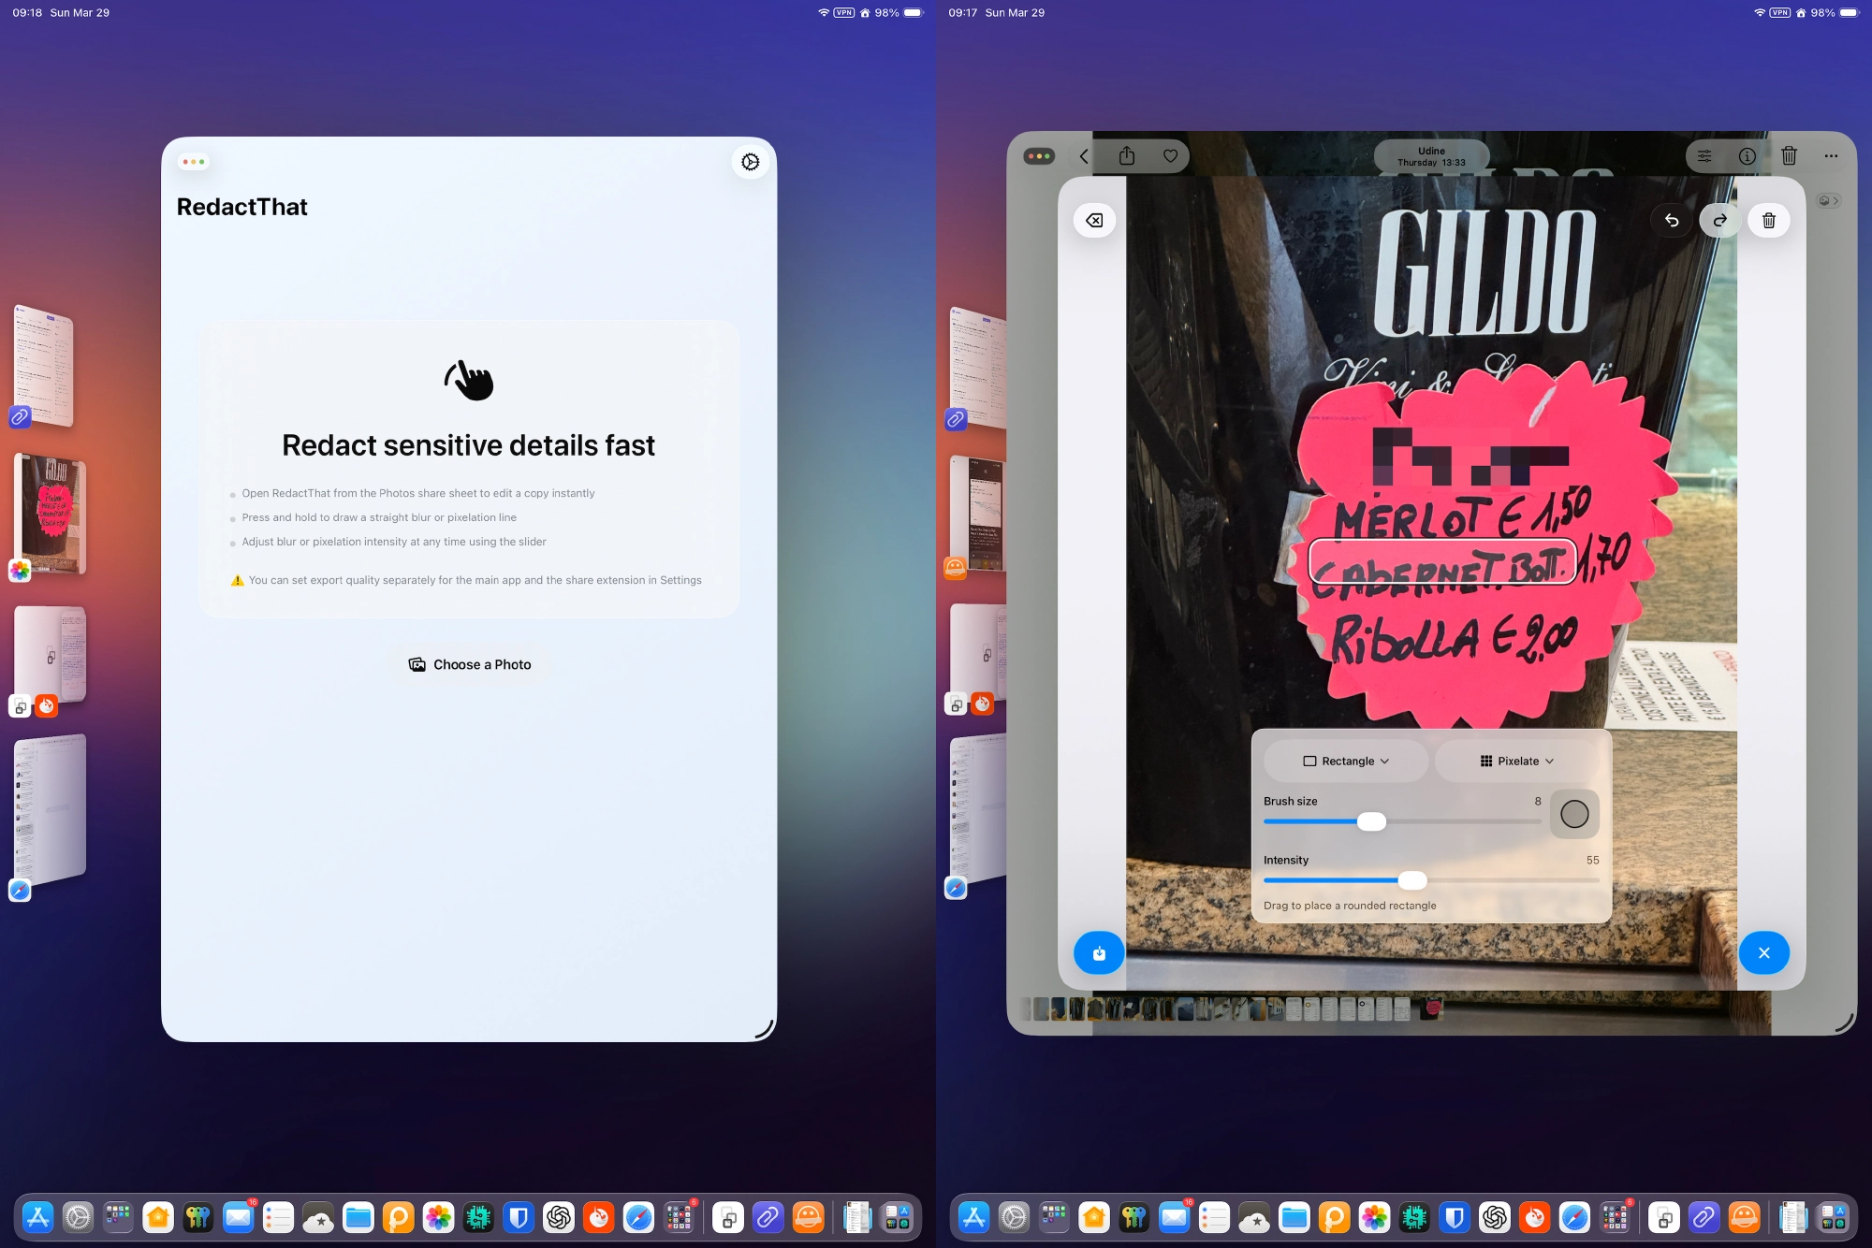Screen dimensions: 1872x1248
Task: Open the Photos share sheet icon
Action: [x=1127, y=156]
